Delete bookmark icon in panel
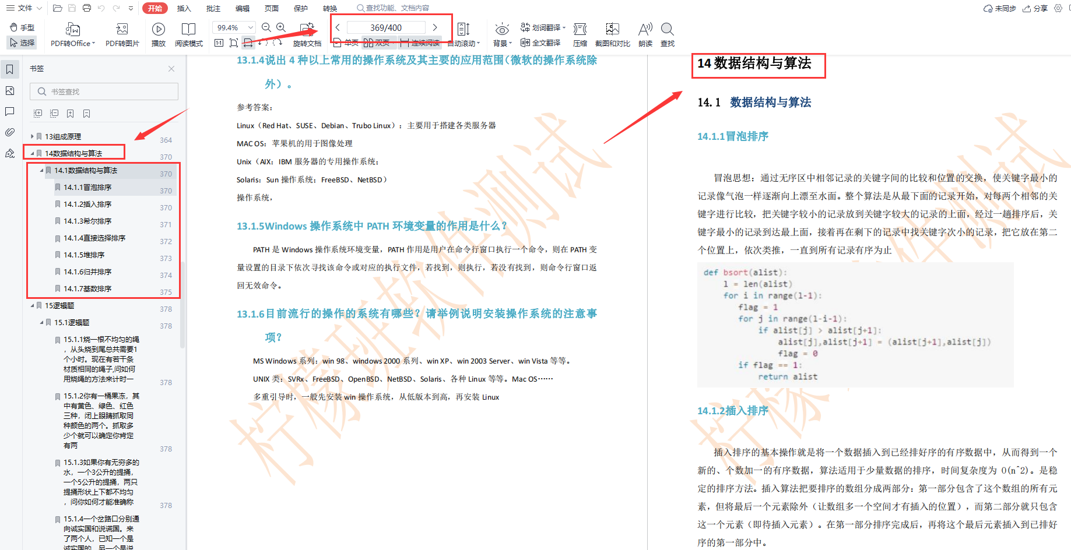 86,114
